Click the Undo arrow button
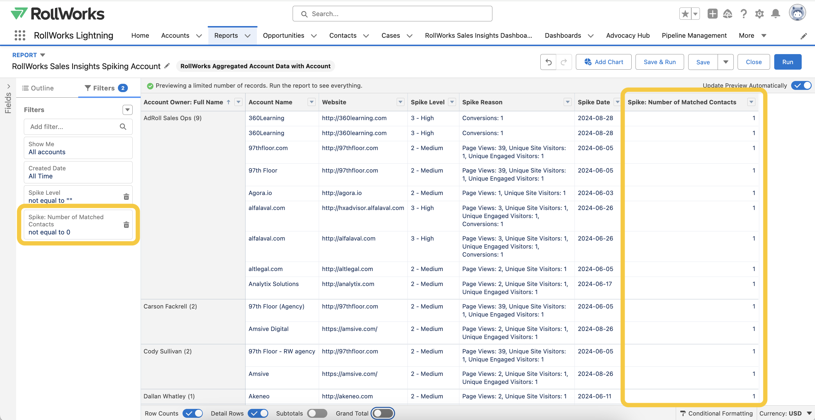Viewport: 815px width, 420px height. 548,62
